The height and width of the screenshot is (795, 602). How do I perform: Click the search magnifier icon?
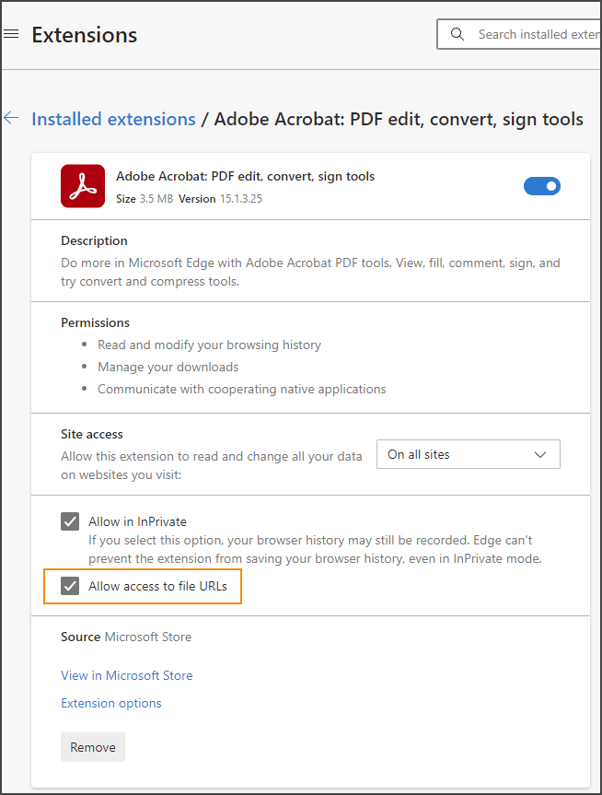[457, 34]
